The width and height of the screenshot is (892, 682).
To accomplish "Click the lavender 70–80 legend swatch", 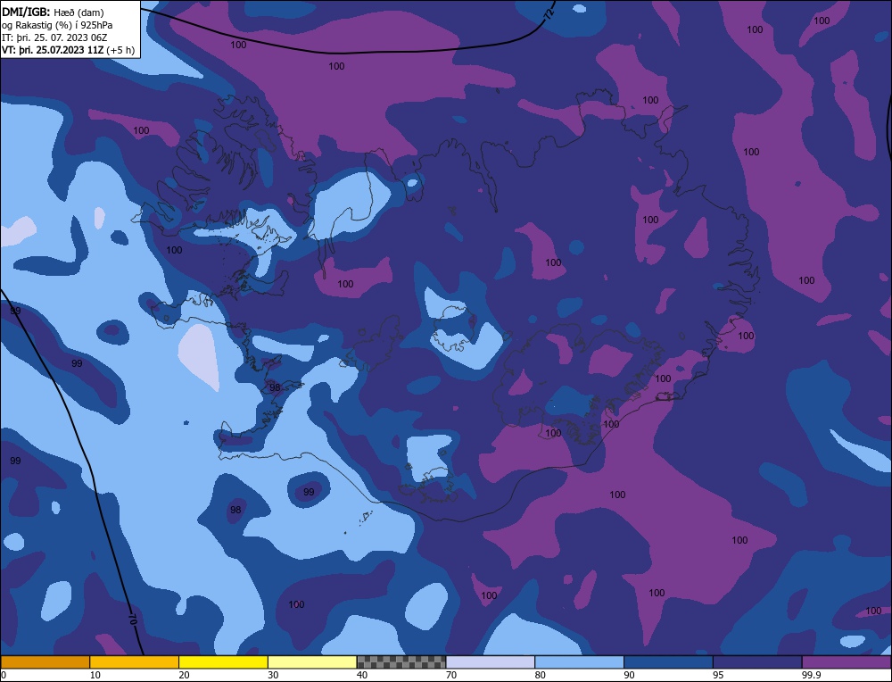I will pos(491,662).
